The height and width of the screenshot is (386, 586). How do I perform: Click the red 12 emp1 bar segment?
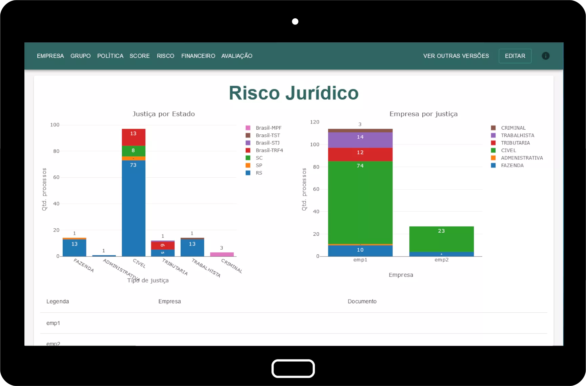(360, 154)
